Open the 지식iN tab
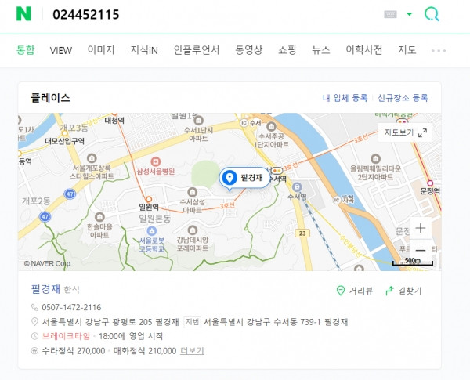The height and width of the screenshot is (380, 470). [144, 50]
